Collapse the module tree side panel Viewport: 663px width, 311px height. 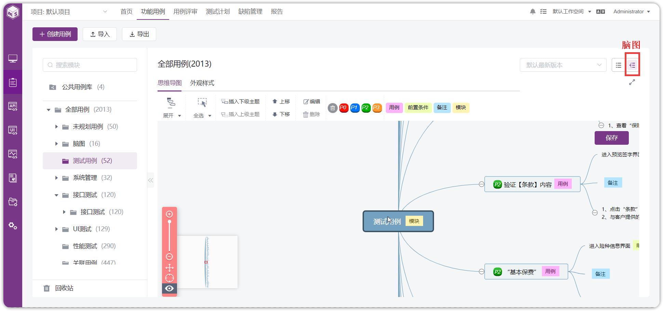(150, 180)
